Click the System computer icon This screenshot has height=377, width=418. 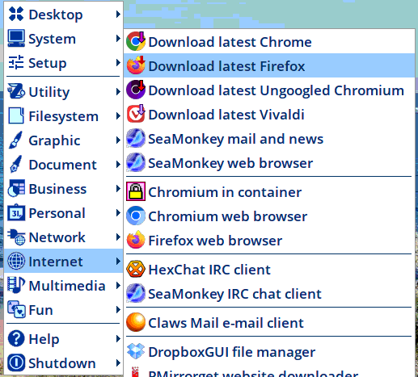coord(16,38)
